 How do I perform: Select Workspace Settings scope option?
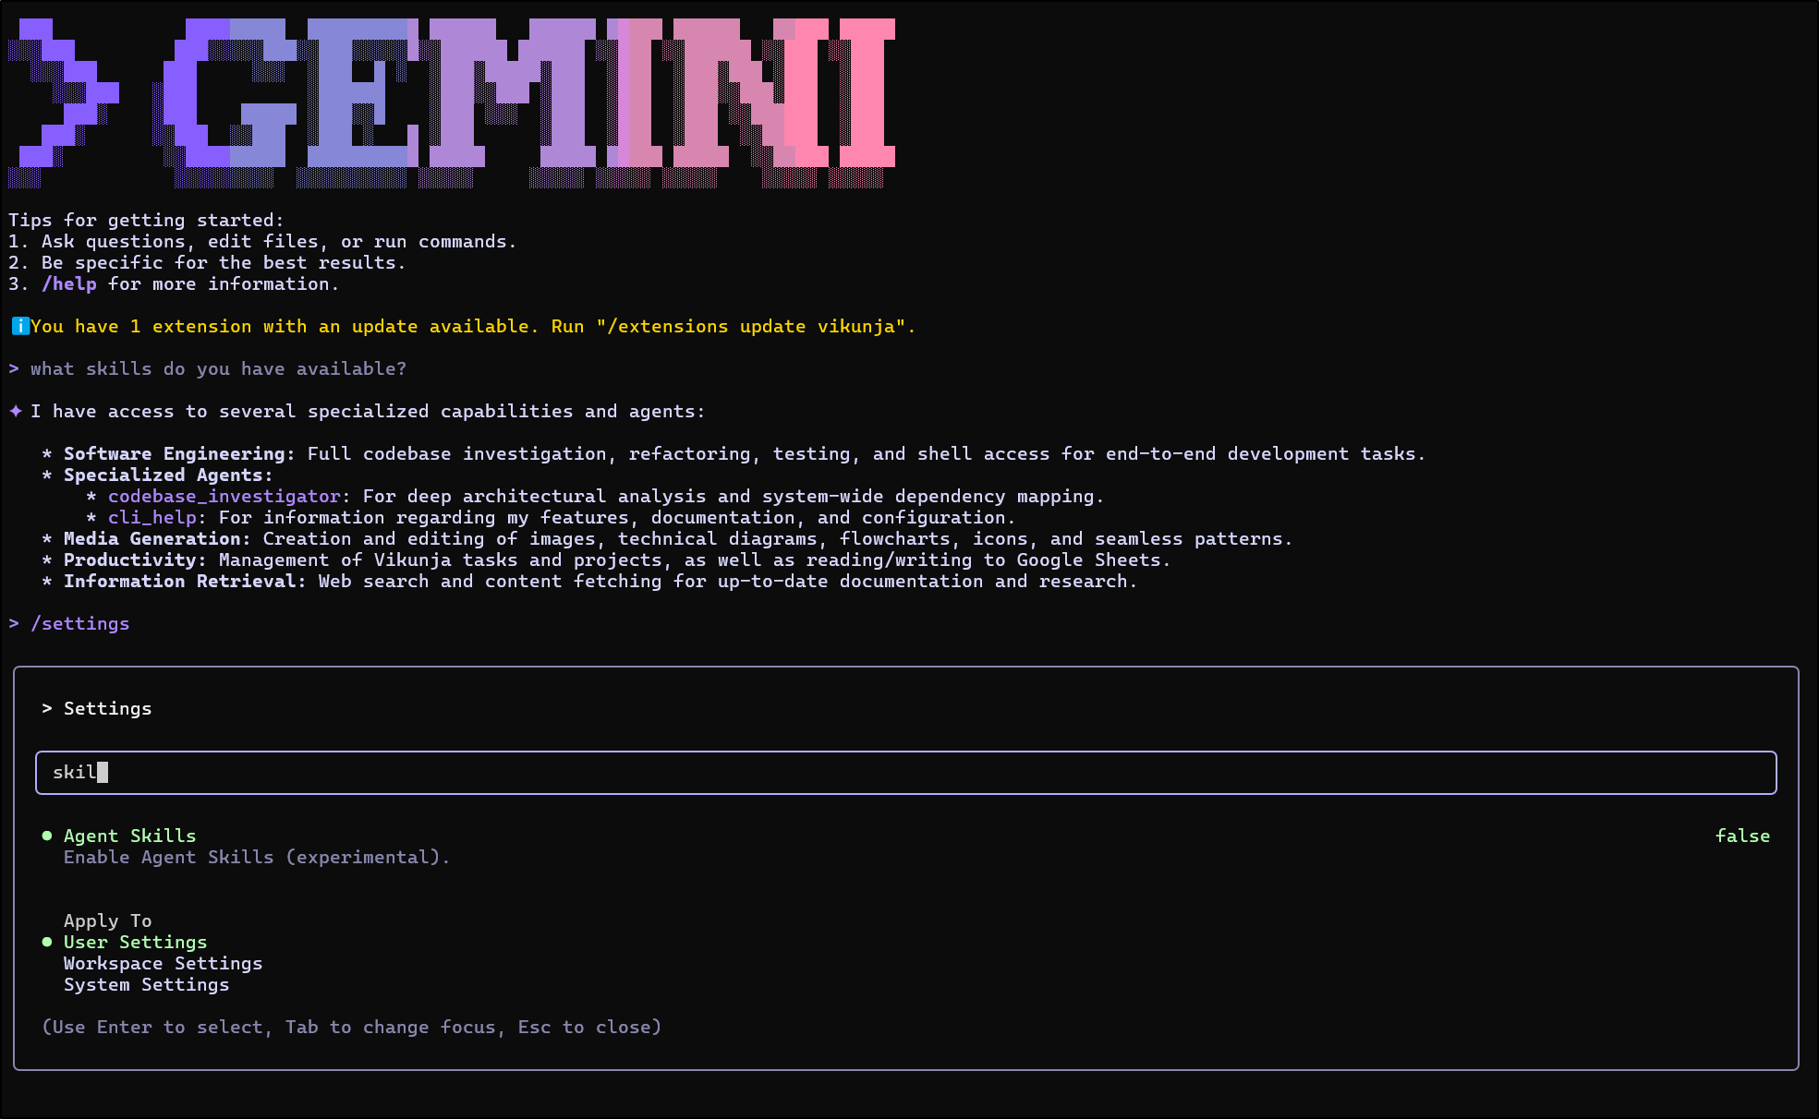(x=163, y=963)
